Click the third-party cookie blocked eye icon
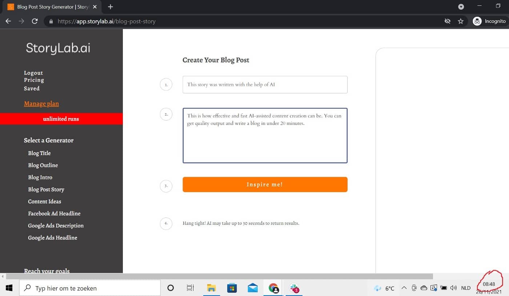509x296 pixels. 448,21
